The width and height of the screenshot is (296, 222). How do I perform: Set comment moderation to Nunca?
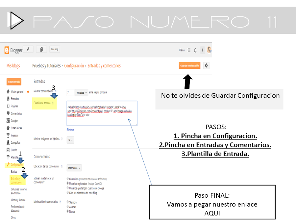(x=67, y=211)
